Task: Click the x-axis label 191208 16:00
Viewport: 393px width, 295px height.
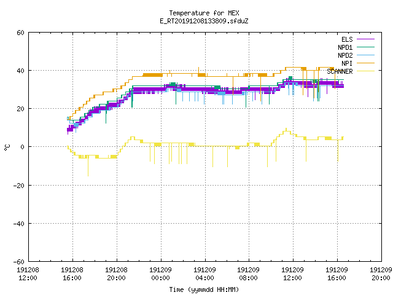Action: [72, 274]
